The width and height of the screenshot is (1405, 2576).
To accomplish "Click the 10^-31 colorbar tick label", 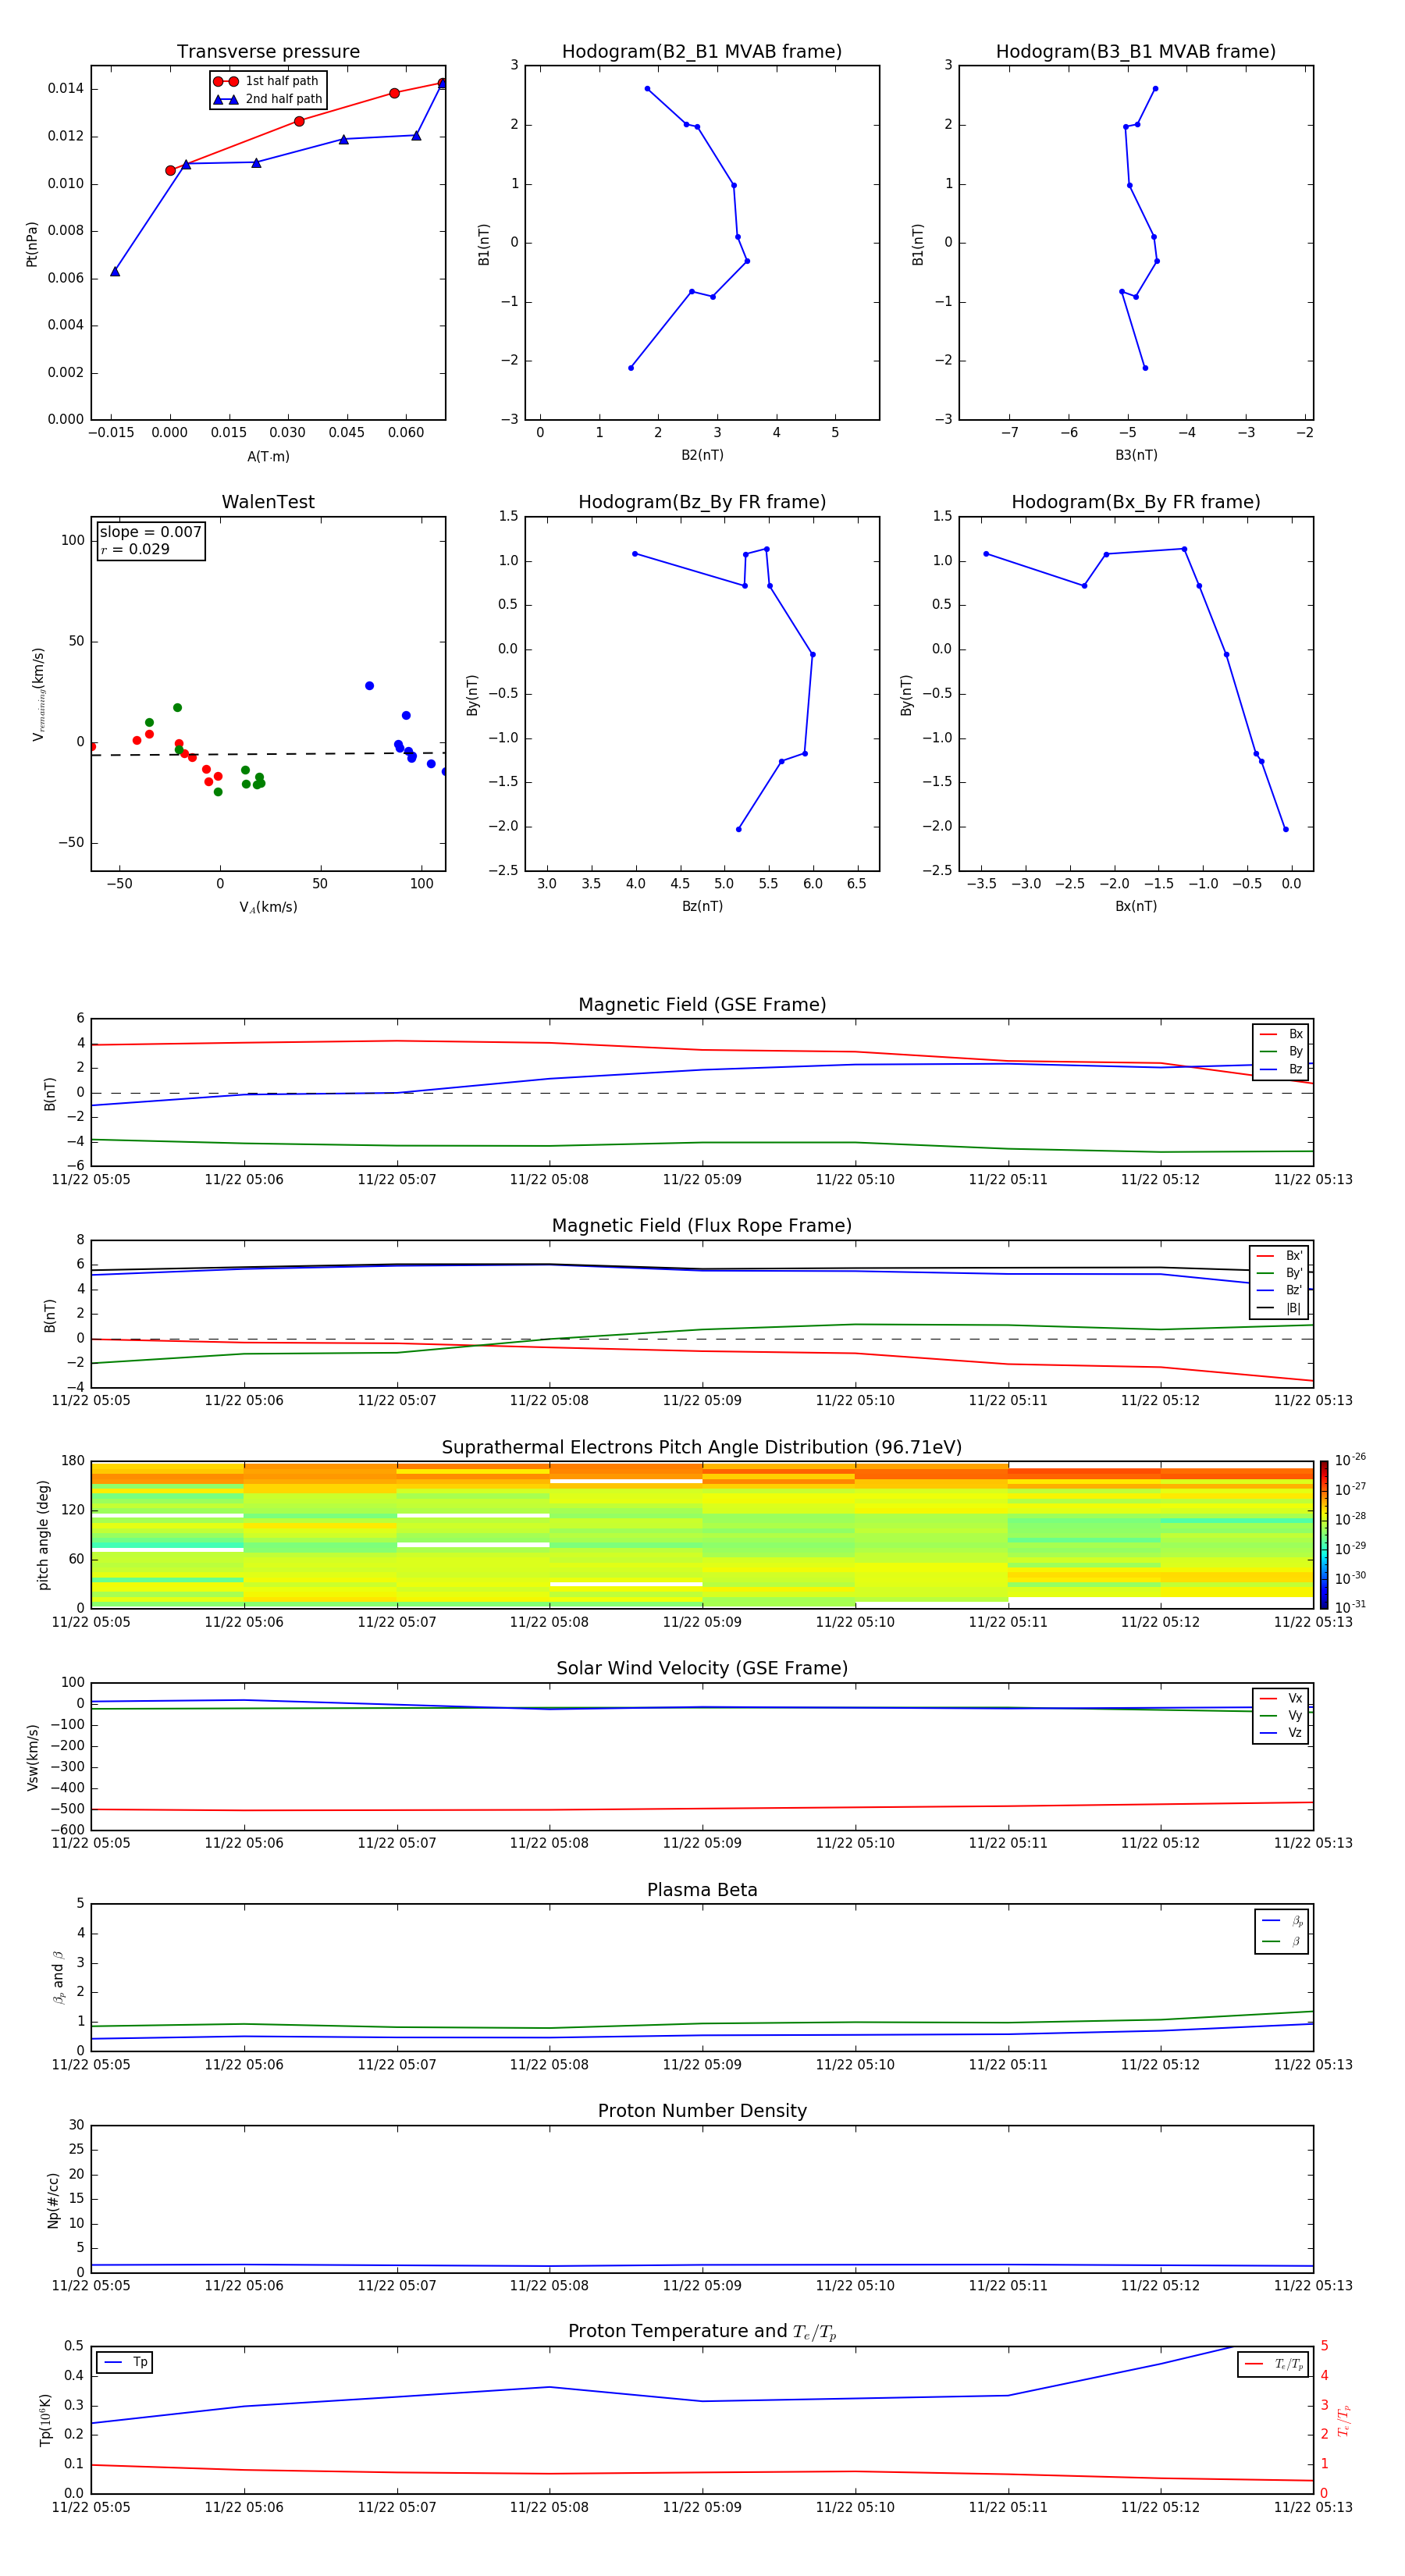I will (x=1350, y=1607).
